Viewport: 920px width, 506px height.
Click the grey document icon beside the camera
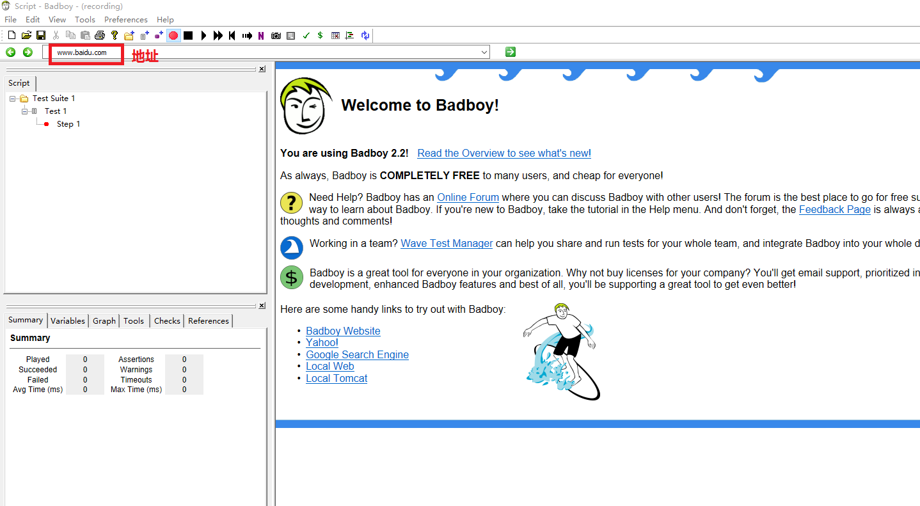291,35
